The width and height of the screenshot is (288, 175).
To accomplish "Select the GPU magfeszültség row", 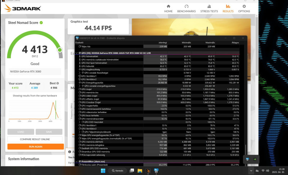I will click(x=157, y=70).
